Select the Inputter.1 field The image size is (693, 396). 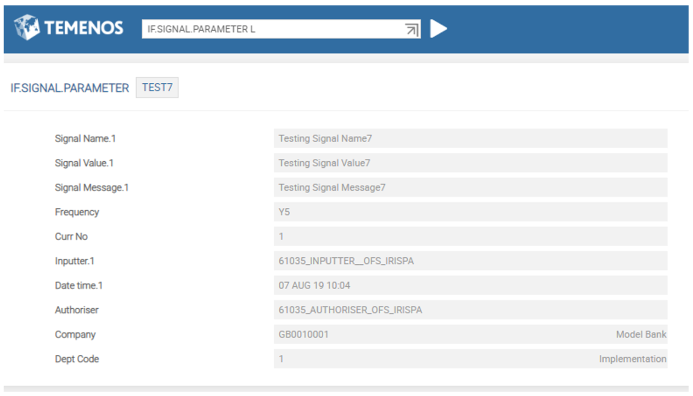pyautogui.click(x=470, y=261)
